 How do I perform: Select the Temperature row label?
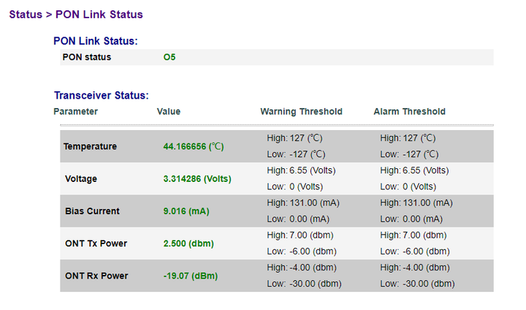(91, 146)
